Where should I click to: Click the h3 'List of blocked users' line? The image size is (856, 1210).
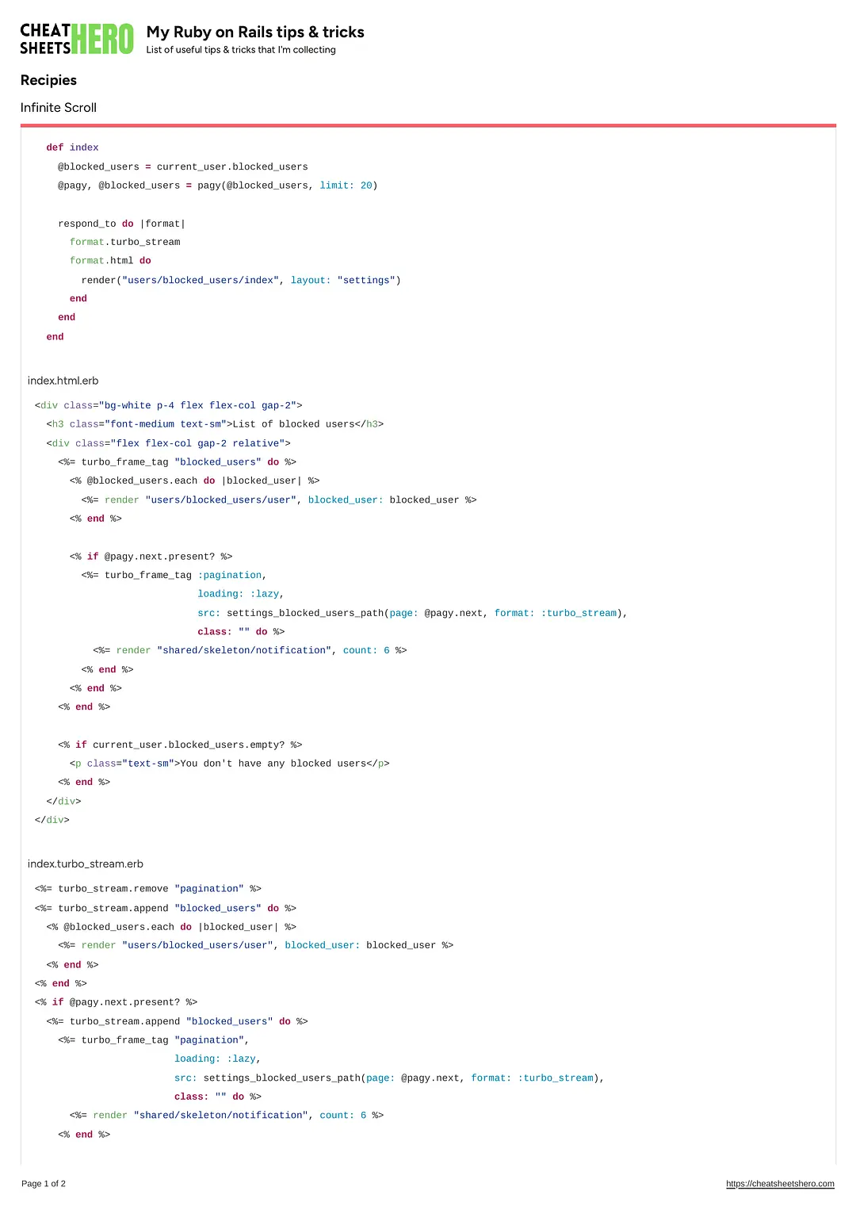click(215, 424)
